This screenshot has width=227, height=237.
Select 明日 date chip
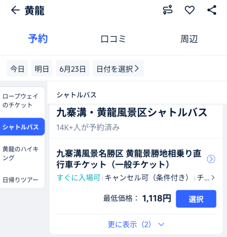[x=42, y=68]
